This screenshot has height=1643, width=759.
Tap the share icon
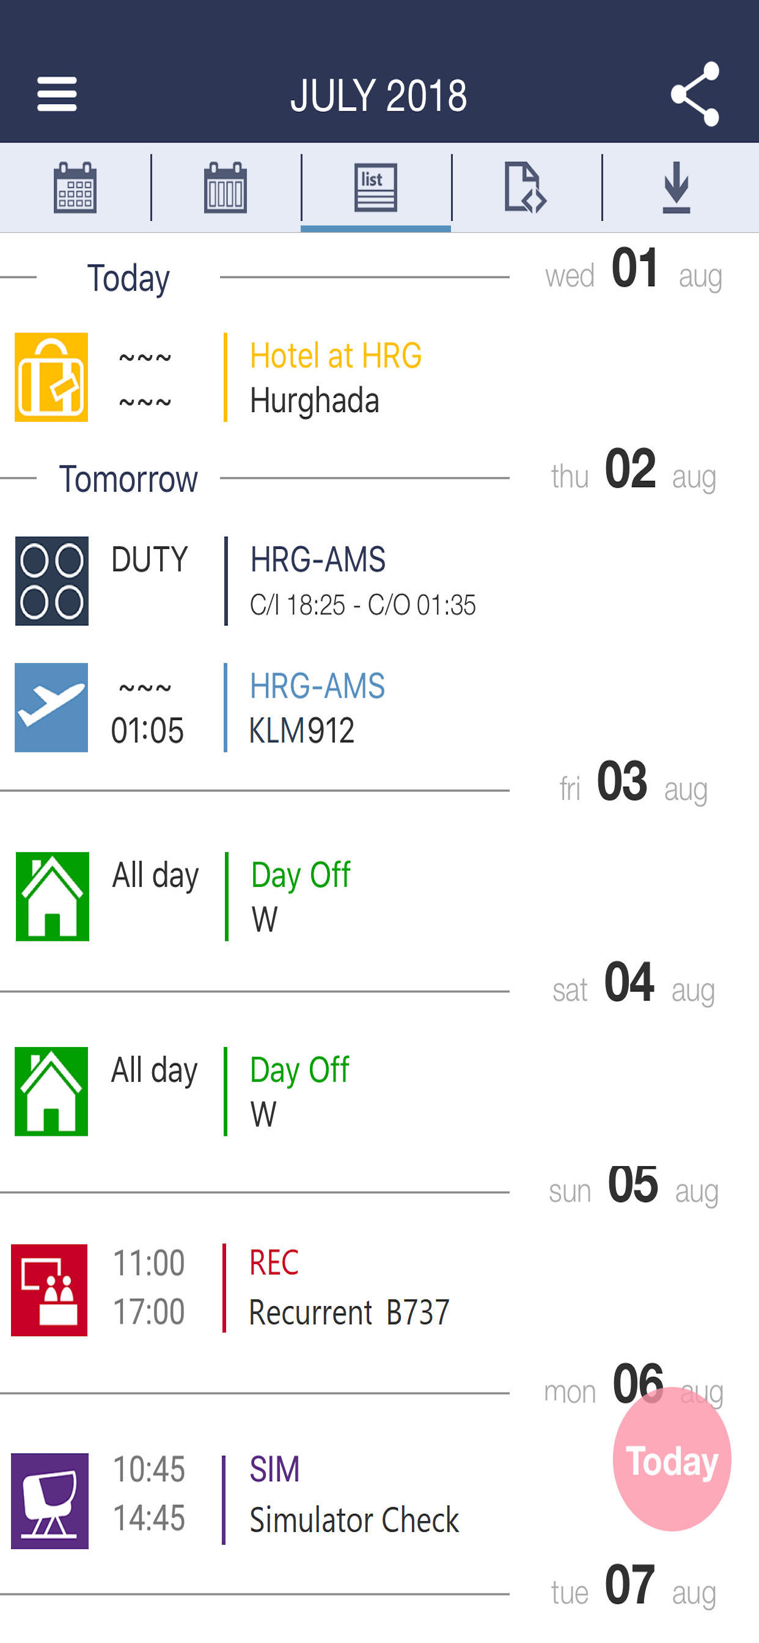(695, 94)
